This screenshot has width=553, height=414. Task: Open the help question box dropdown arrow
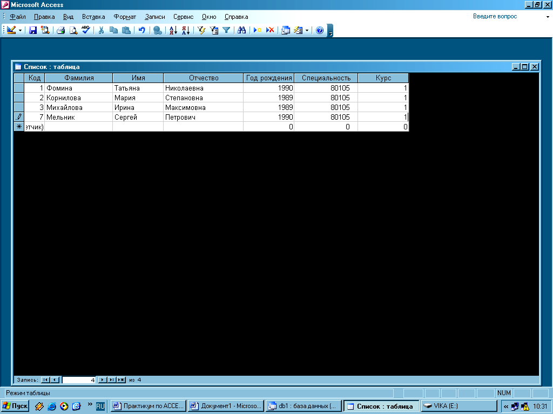point(548,17)
